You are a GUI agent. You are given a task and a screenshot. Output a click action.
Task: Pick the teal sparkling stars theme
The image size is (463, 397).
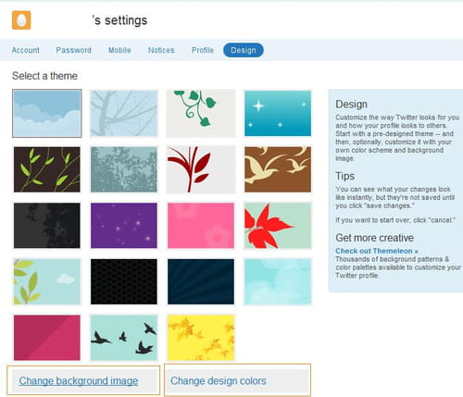click(278, 113)
